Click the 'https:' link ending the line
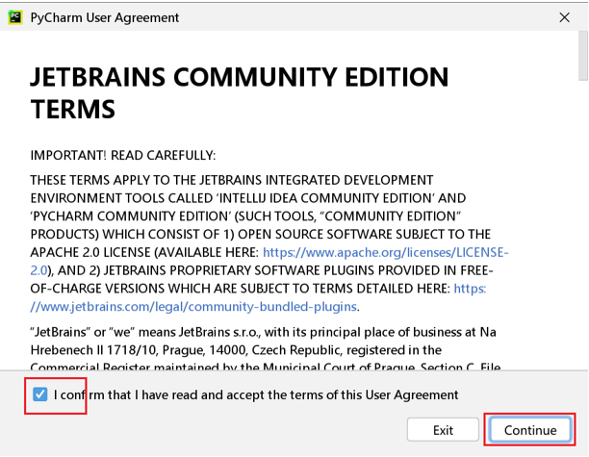Viewport: 589px width, 457px height. click(x=470, y=288)
